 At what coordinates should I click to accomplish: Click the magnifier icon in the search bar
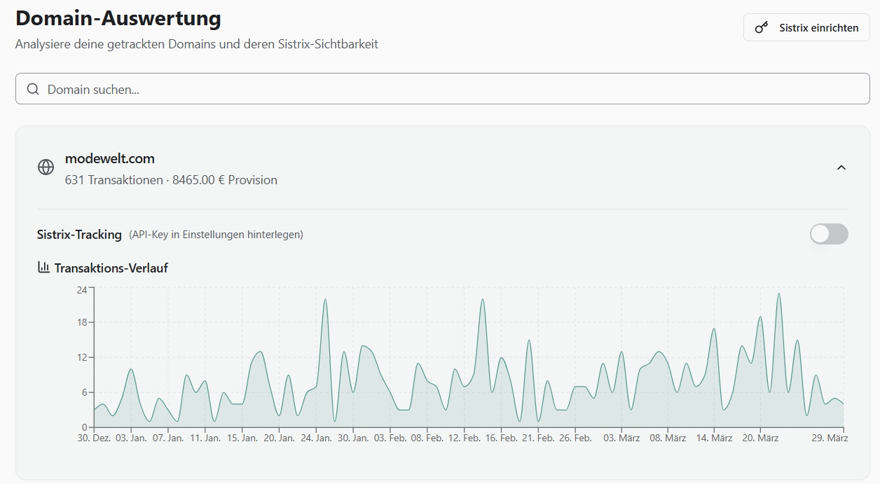[33, 89]
